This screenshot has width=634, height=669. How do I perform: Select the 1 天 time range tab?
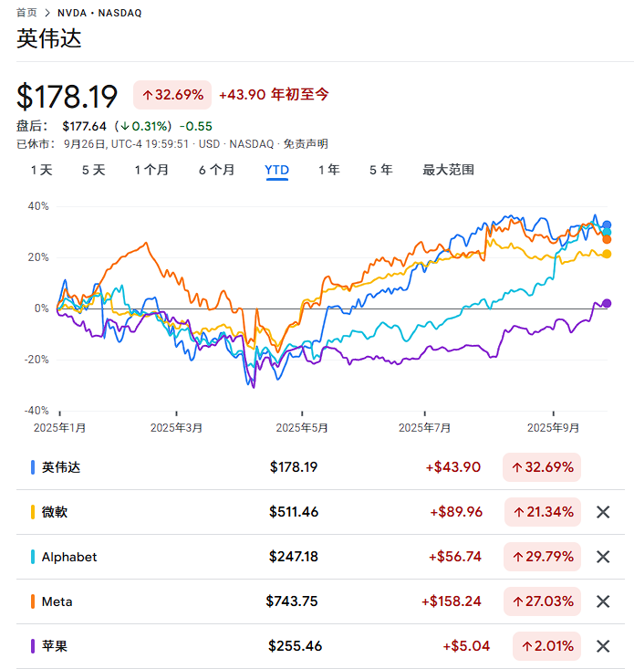click(x=42, y=170)
